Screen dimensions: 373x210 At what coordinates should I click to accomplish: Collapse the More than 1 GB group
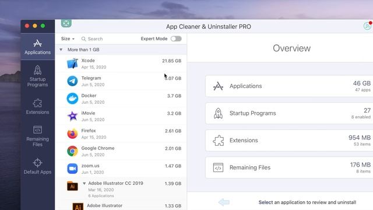pyautogui.click(x=61, y=50)
